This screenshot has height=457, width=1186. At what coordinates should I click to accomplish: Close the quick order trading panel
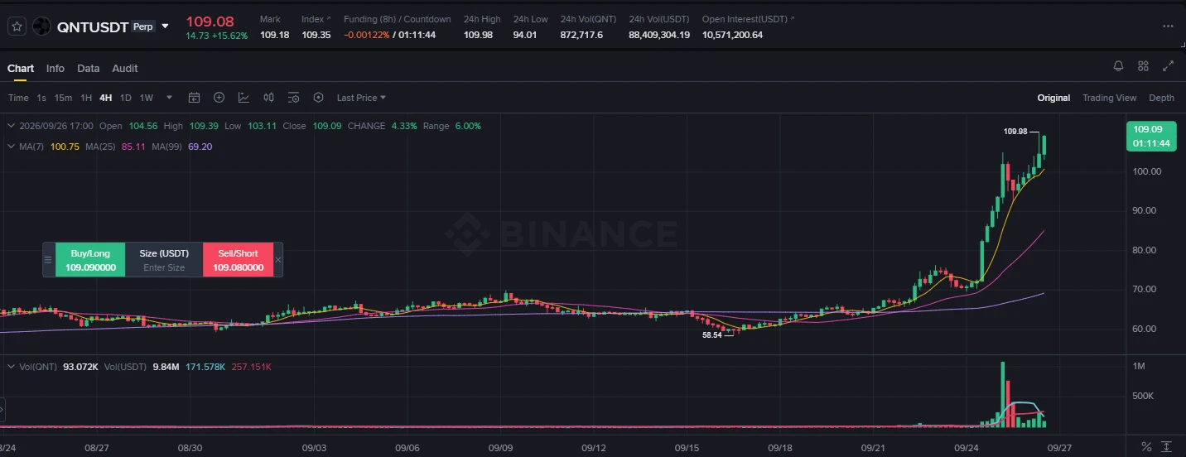click(278, 260)
